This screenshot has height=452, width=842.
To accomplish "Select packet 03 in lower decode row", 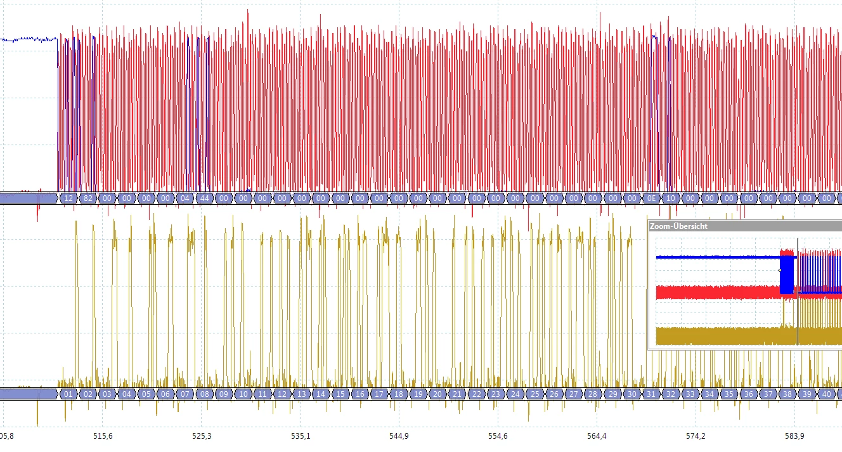I will click(107, 394).
